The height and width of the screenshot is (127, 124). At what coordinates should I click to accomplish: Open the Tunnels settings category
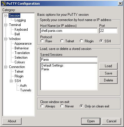coord(26,90)
